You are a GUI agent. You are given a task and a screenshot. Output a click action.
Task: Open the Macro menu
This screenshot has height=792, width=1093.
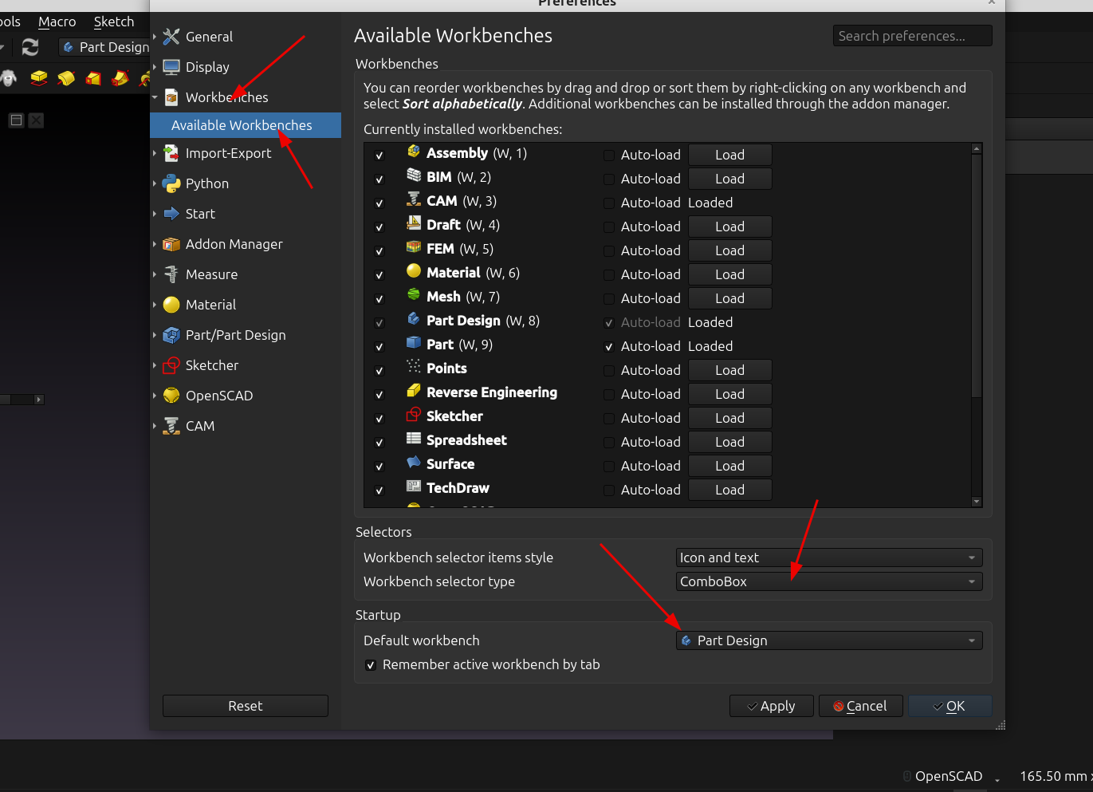coord(57,22)
